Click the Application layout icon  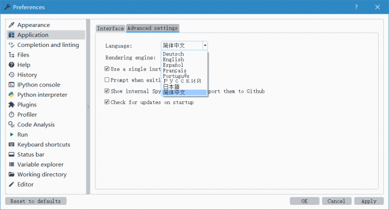pos(11,35)
